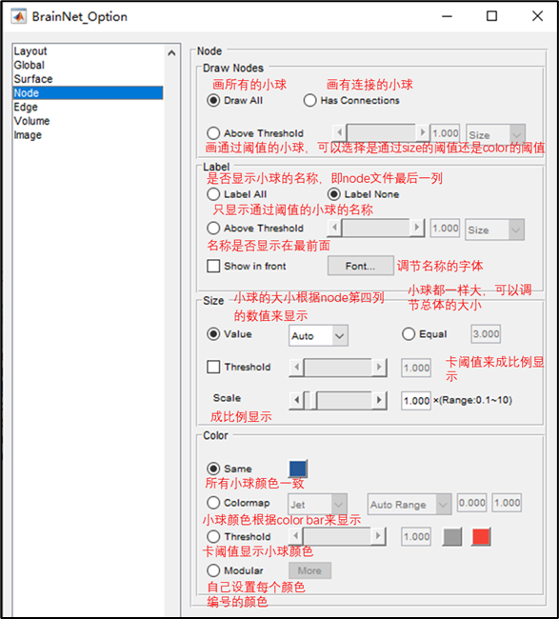Image resolution: width=559 pixels, height=619 pixels.
Task: Click right arrow of the Scale slider
Action: coord(379,400)
